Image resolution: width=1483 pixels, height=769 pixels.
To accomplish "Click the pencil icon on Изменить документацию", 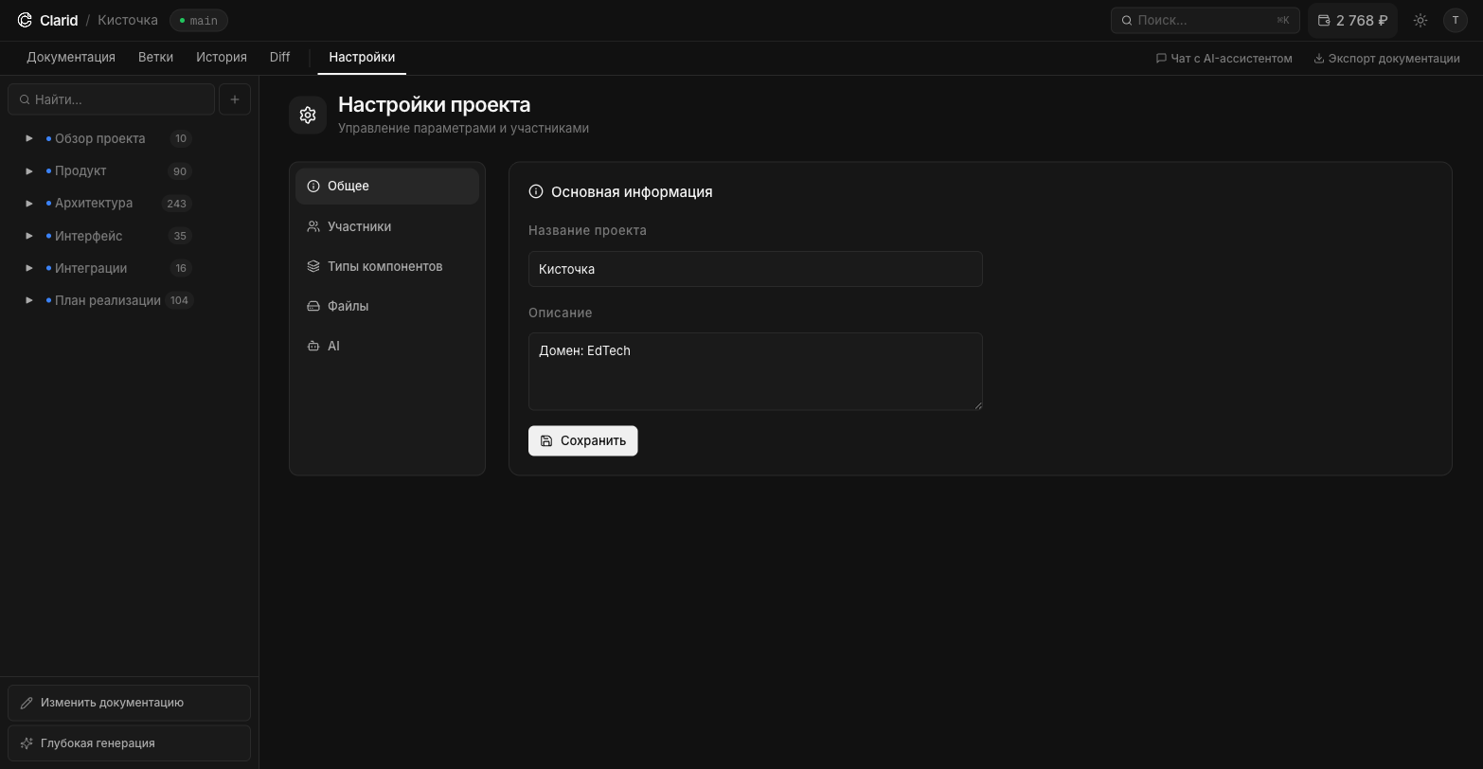I will coord(27,703).
